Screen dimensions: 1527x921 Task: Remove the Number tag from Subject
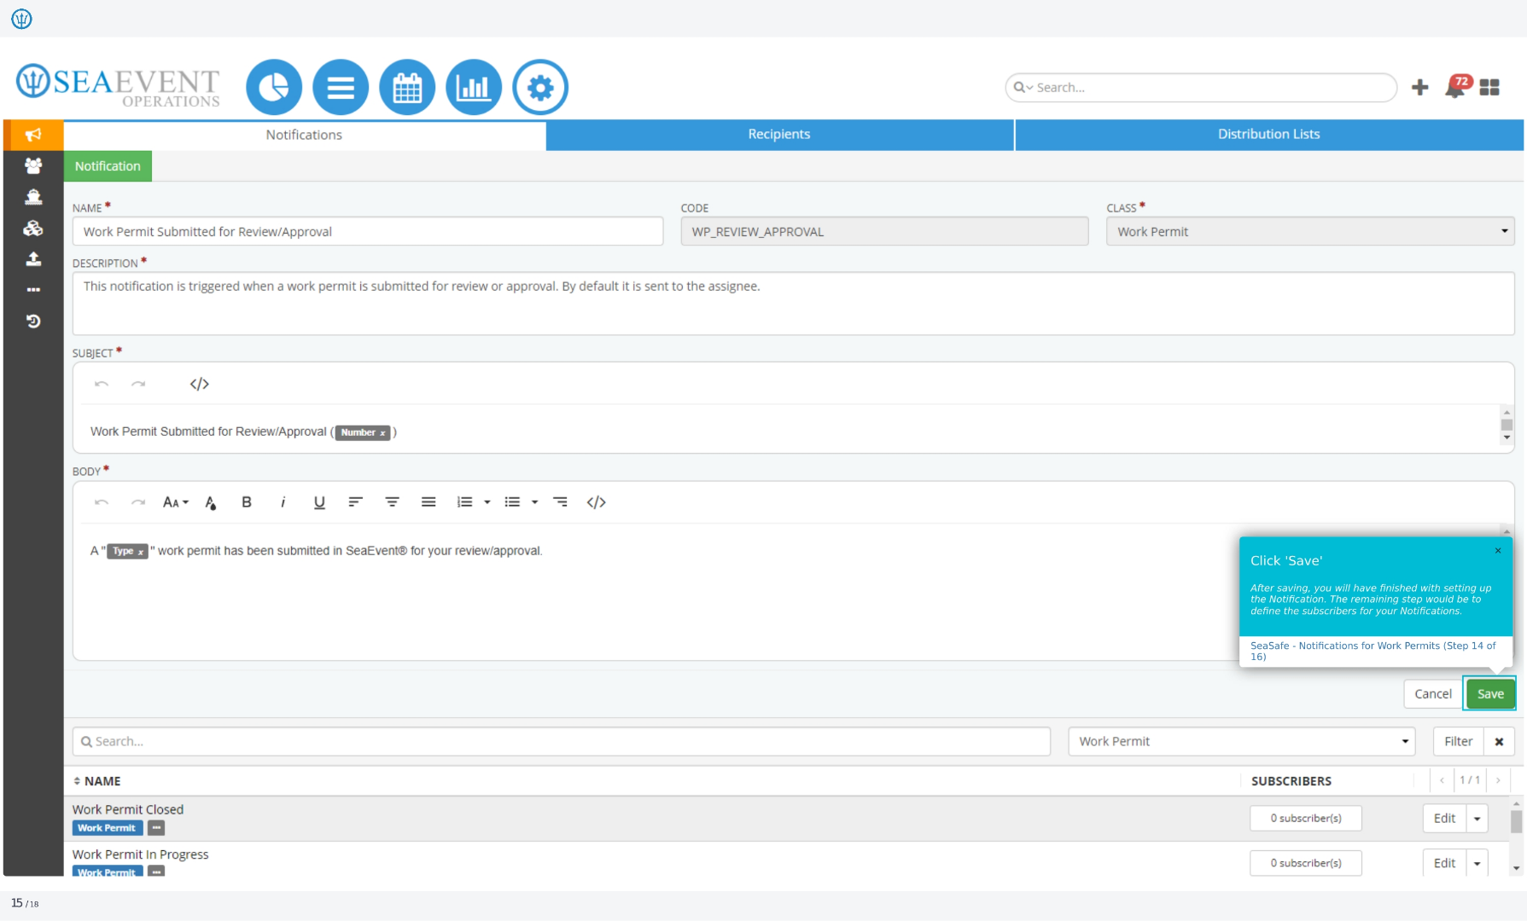[382, 433]
